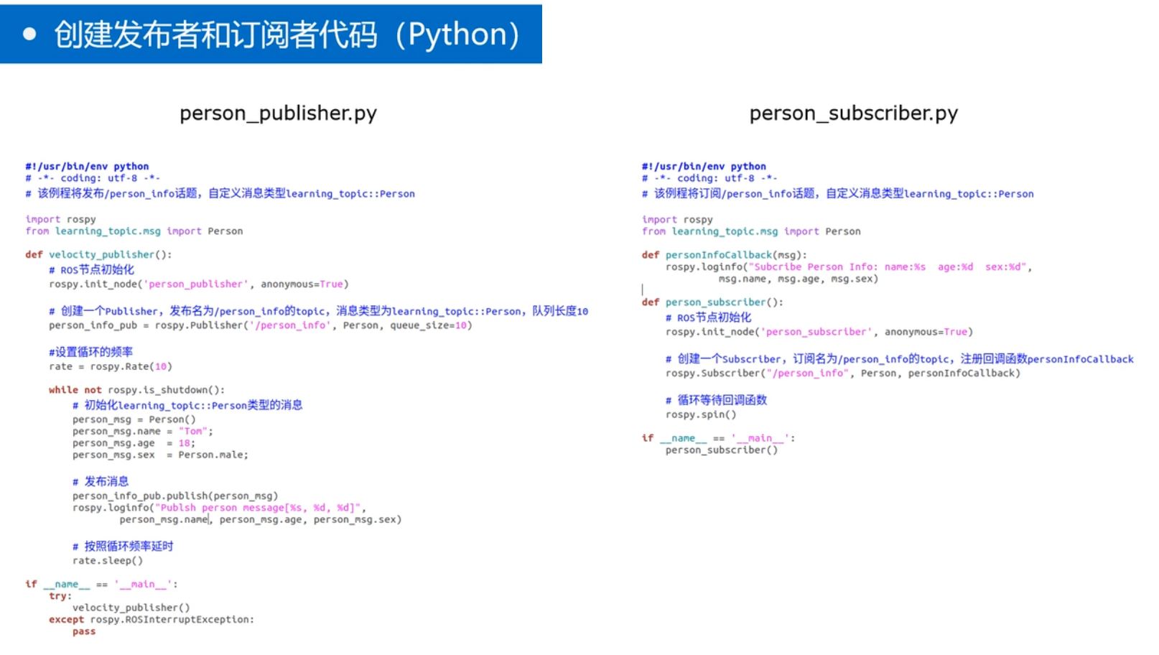Click the 'msg.name, msg.age, msg.sex)' line

coord(799,279)
